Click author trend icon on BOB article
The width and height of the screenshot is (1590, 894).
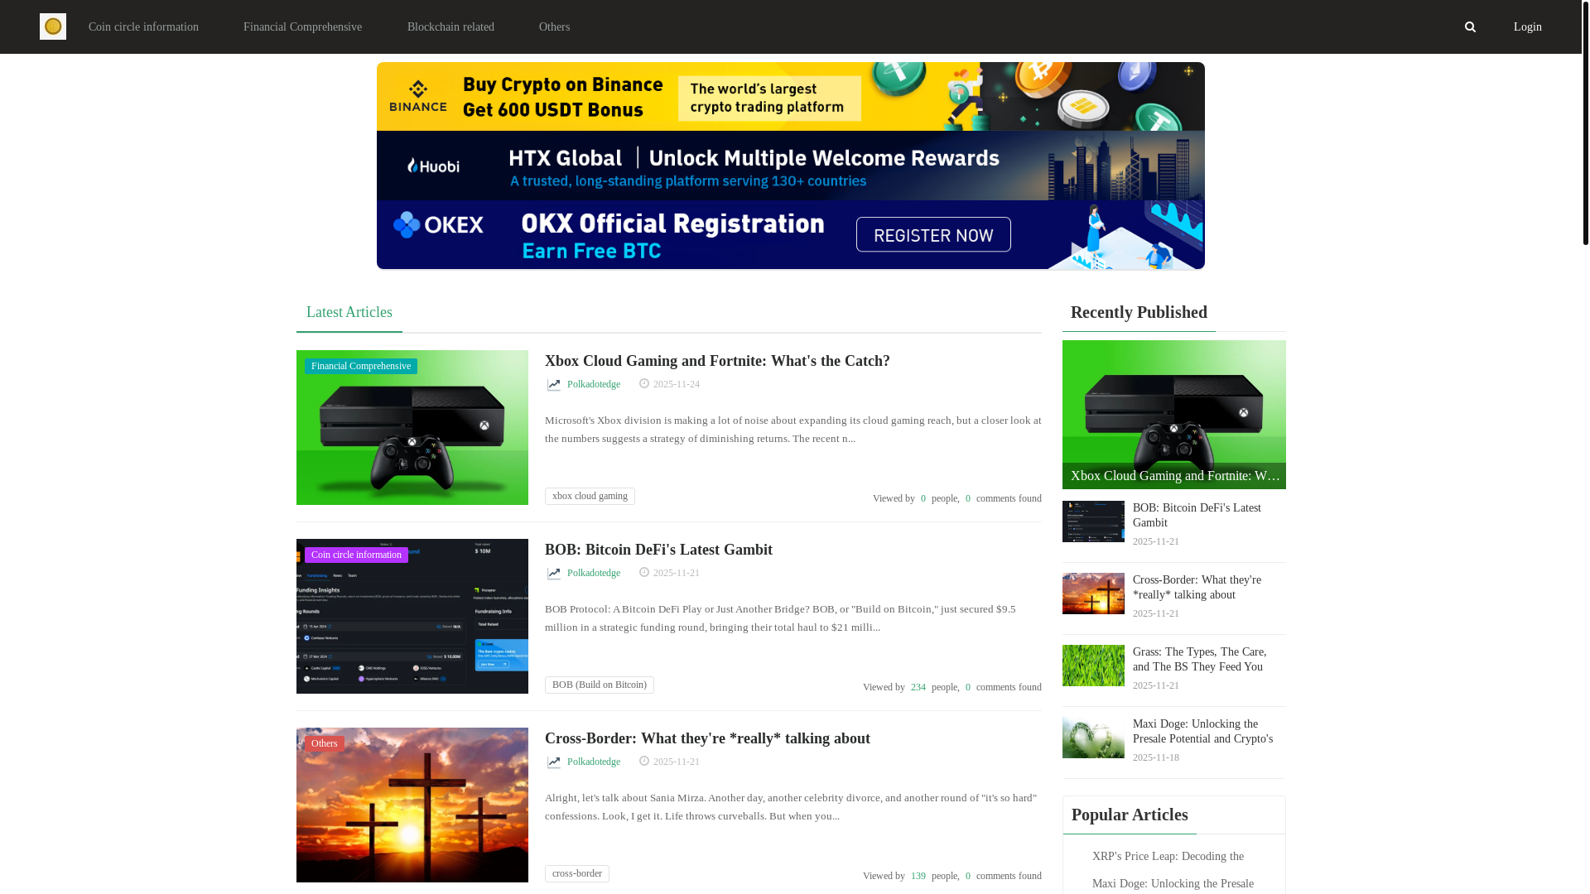[x=553, y=574]
